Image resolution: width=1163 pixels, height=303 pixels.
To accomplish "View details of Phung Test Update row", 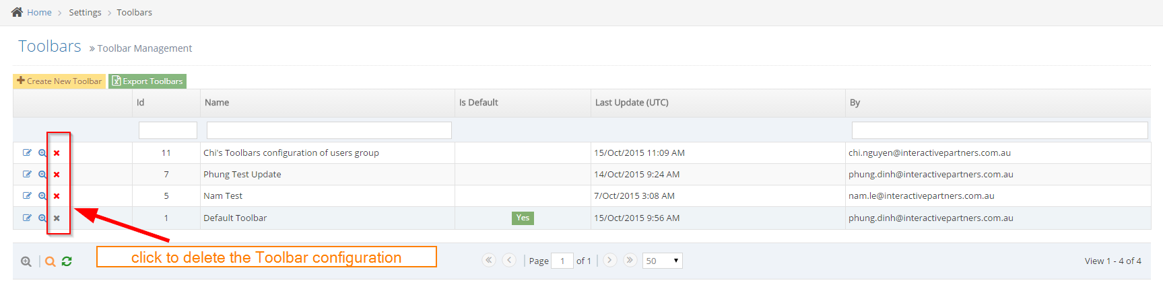I will pos(42,175).
